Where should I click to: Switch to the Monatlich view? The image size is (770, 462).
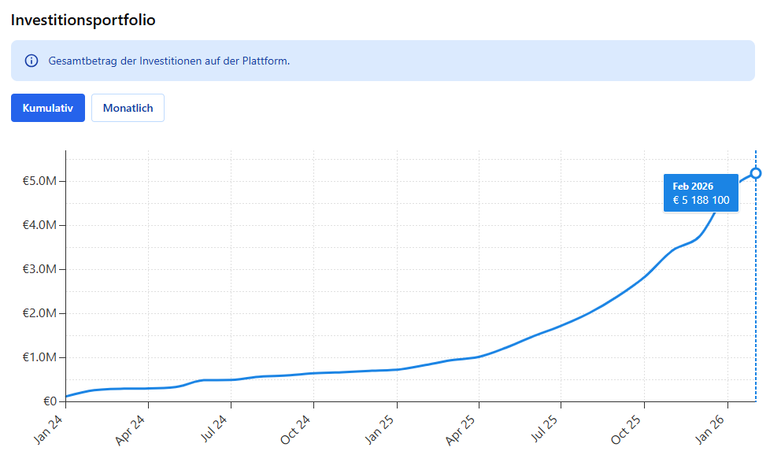(128, 108)
